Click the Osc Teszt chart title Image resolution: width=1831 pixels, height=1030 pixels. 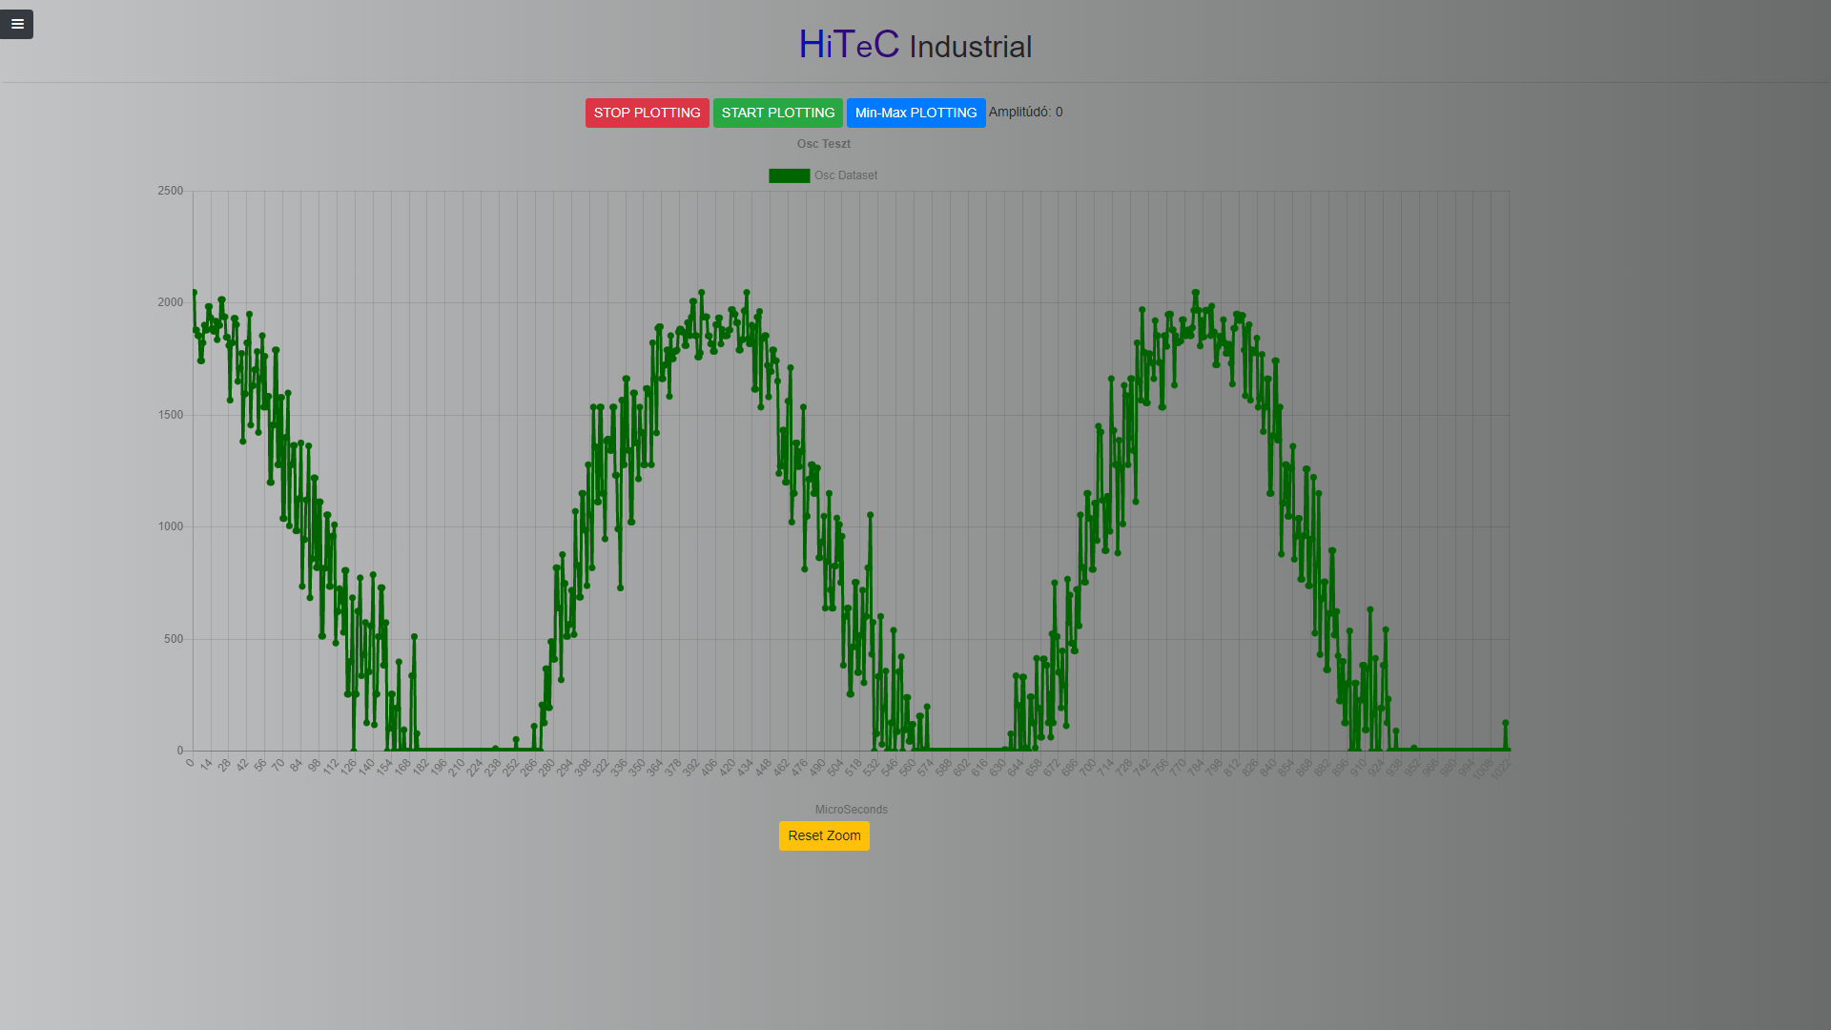point(824,144)
